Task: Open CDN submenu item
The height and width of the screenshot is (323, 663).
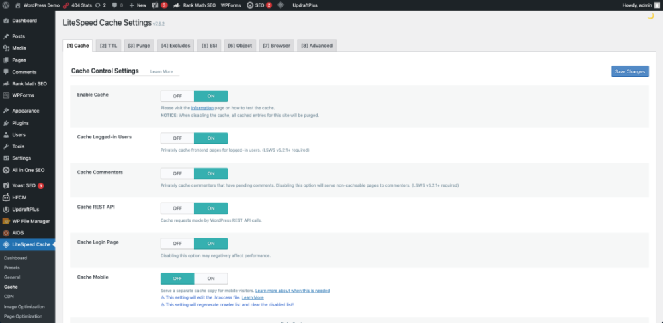Action: [x=9, y=297]
